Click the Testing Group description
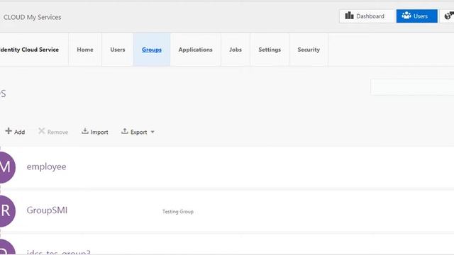The width and height of the screenshot is (454, 255). pyautogui.click(x=178, y=212)
